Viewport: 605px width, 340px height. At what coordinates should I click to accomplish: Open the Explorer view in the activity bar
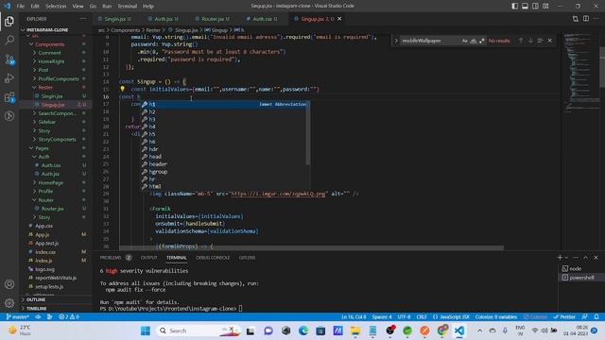tap(9, 21)
